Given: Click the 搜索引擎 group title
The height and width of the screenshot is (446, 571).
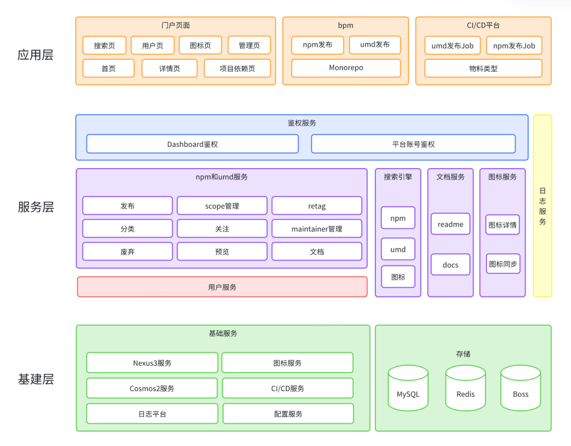Looking at the screenshot, I should pyautogui.click(x=398, y=176).
